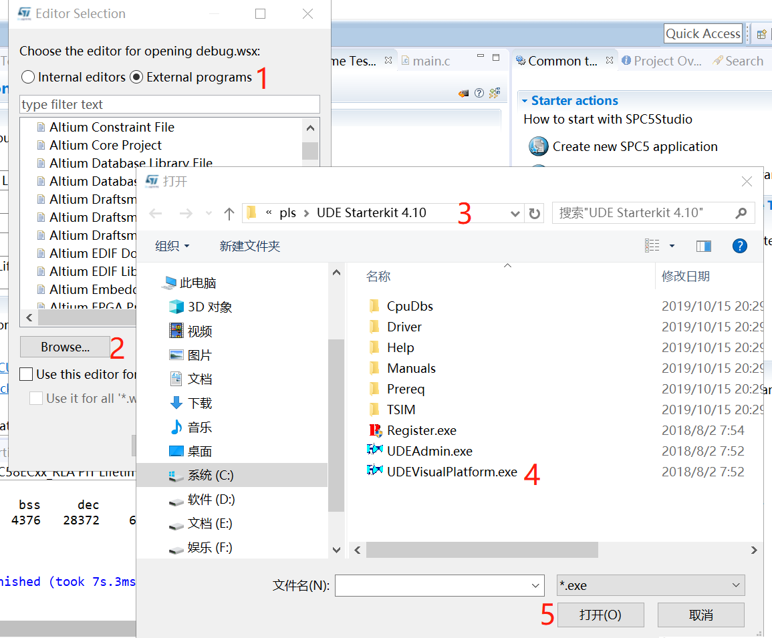Open 下载 folder in navigation pane
Viewport: 772px width, 638px height.
pyautogui.click(x=191, y=404)
